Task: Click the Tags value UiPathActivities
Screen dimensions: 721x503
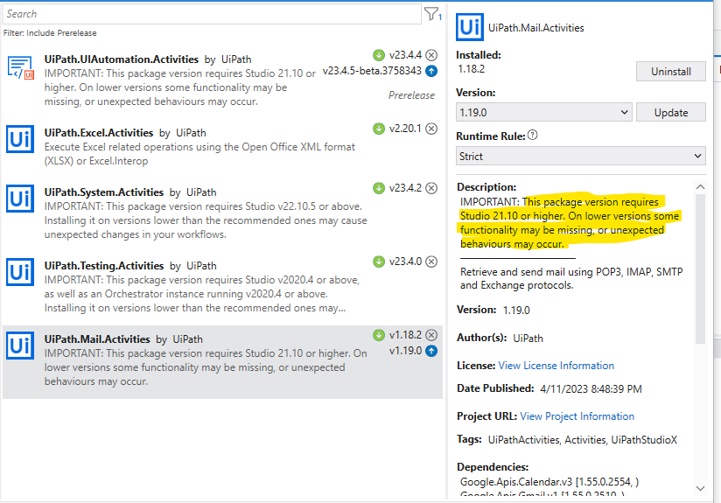Action: [x=524, y=440]
